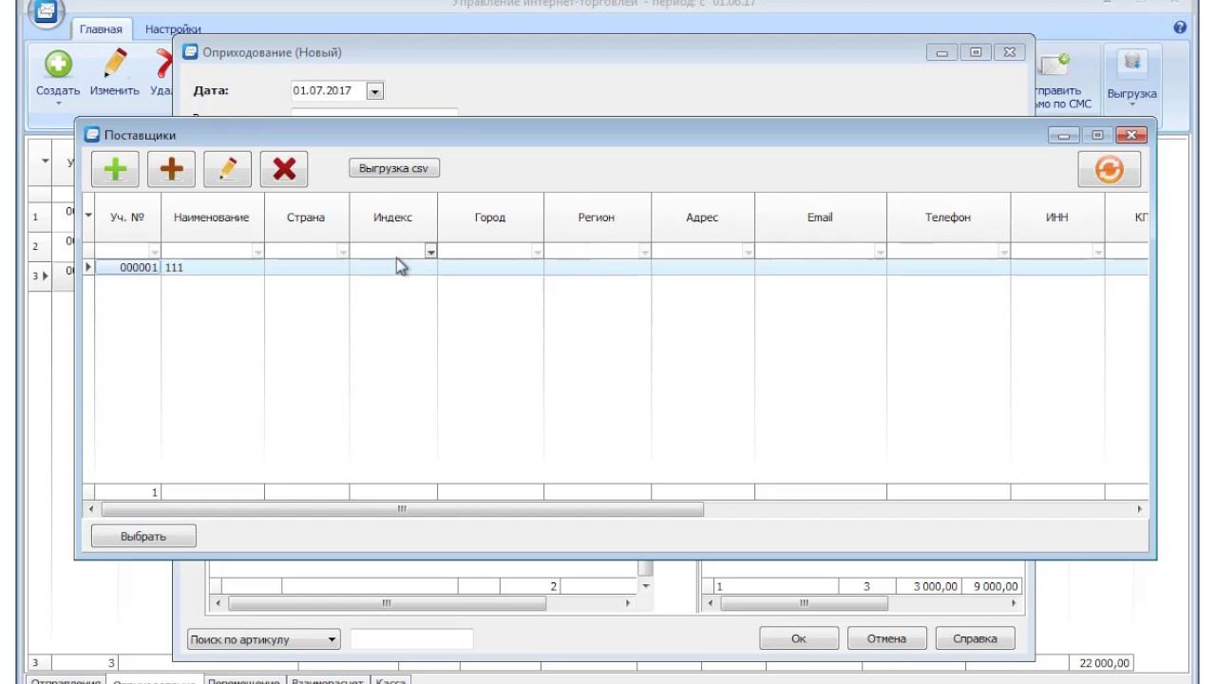Open the Индекс column filter dropdown

(430, 252)
